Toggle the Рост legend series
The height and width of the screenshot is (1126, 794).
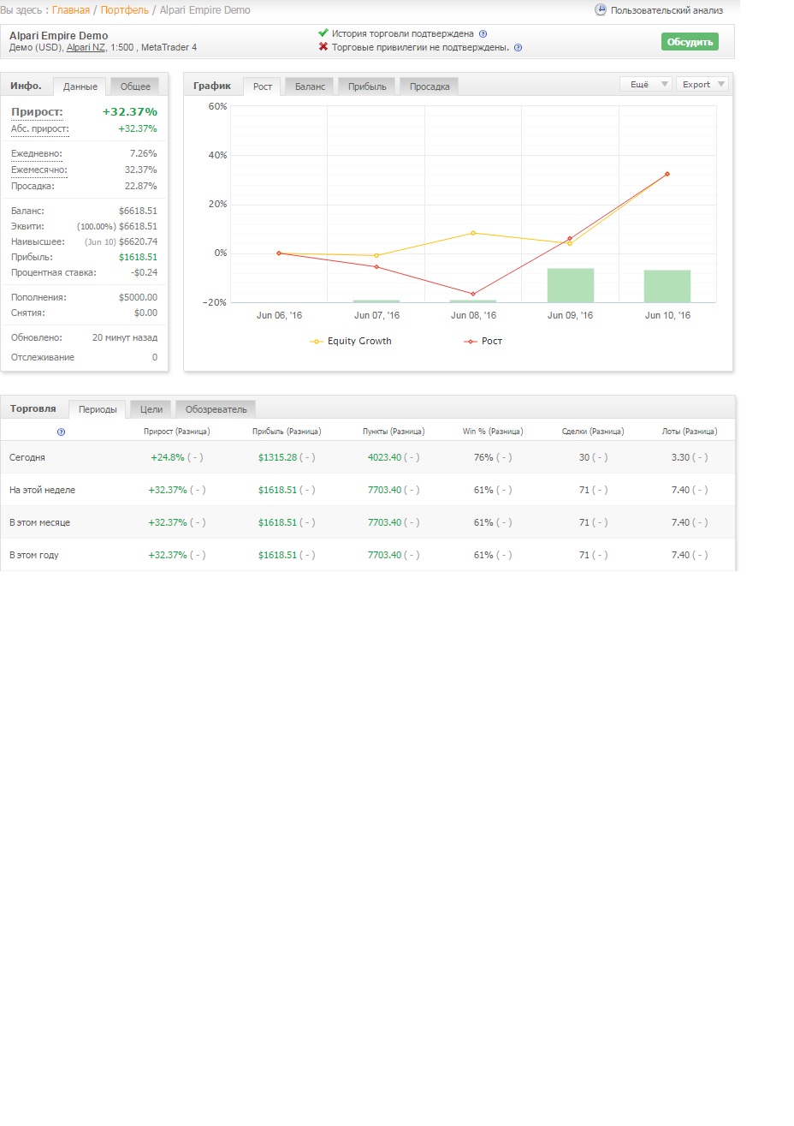(x=483, y=341)
